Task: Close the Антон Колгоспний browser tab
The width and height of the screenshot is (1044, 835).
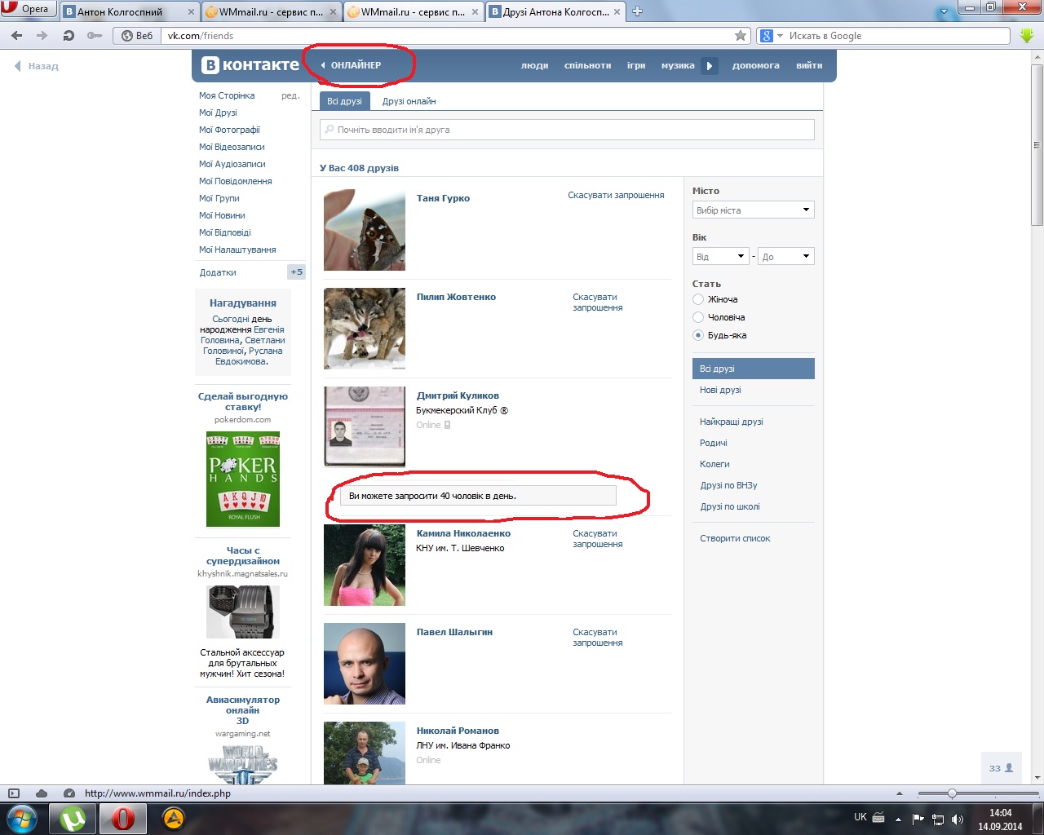Action: coord(191,11)
